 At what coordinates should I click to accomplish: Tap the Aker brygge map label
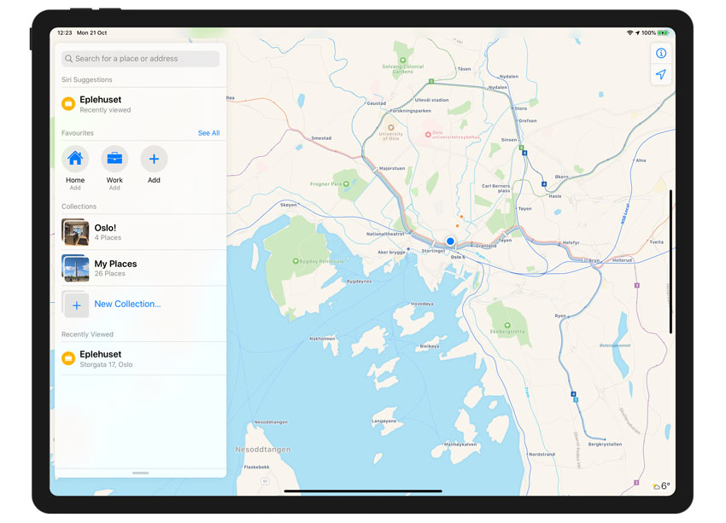391,253
